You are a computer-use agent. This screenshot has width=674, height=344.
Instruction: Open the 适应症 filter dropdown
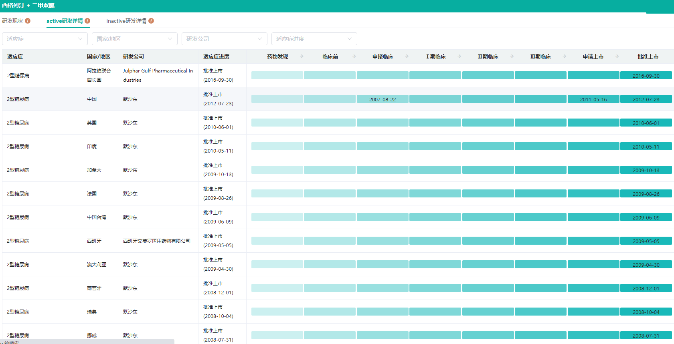click(x=45, y=39)
